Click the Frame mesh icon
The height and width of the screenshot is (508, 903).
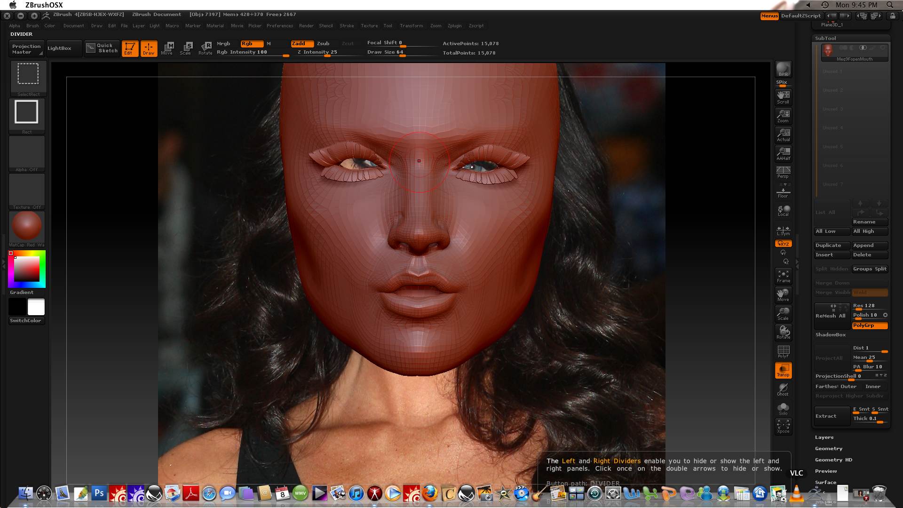coord(783,276)
